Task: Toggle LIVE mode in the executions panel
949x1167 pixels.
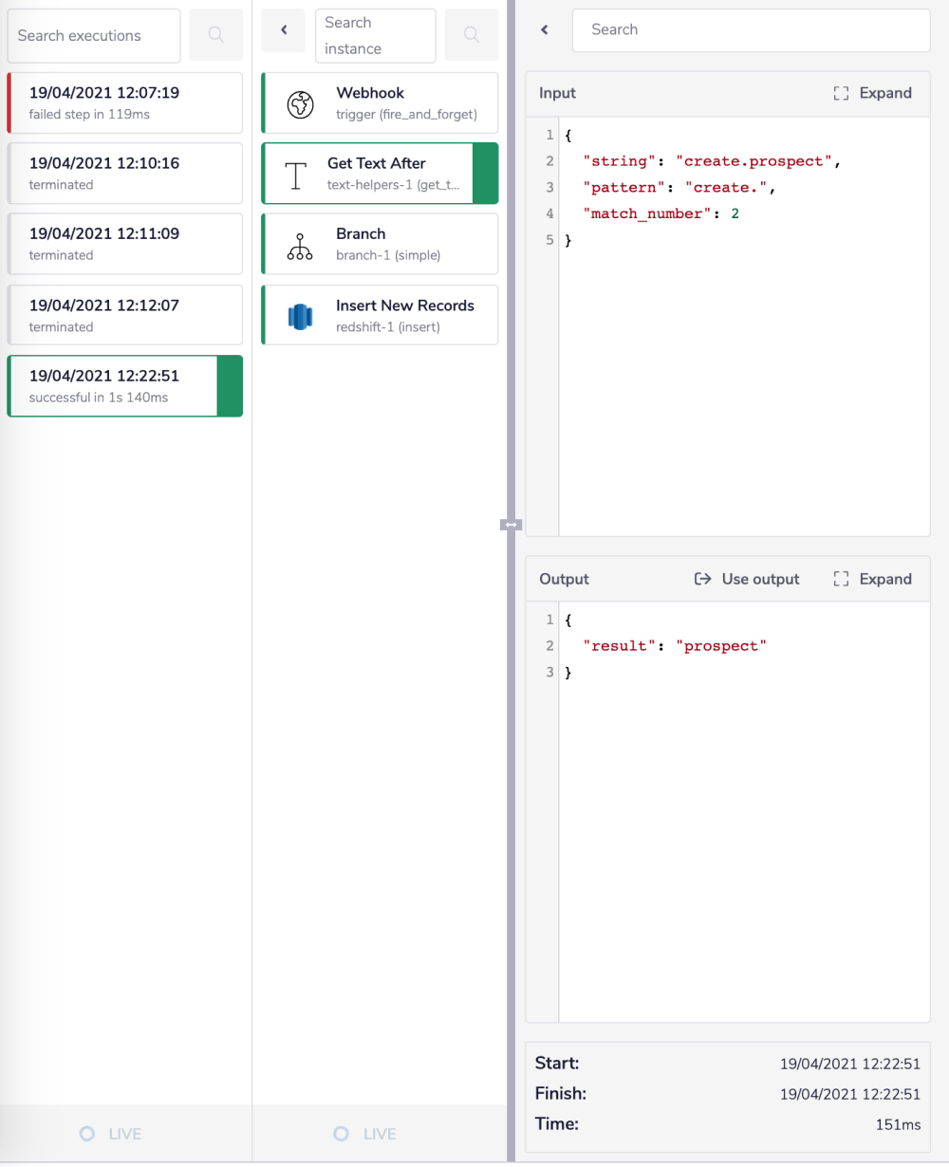Action: (x=109, y=1133)
